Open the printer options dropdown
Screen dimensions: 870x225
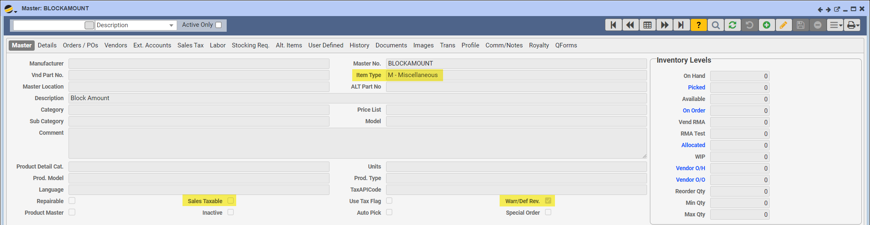pyautogui.click(x=852, y=25)
